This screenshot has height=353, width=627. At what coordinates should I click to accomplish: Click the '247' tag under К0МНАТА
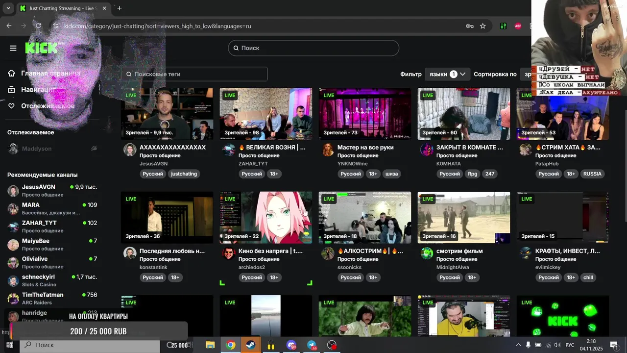[490, 174]
